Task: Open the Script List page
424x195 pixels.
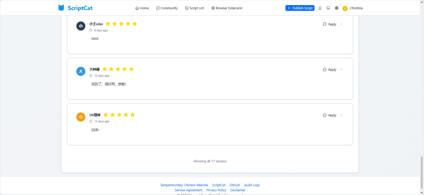Action: (x=195, y=8)
